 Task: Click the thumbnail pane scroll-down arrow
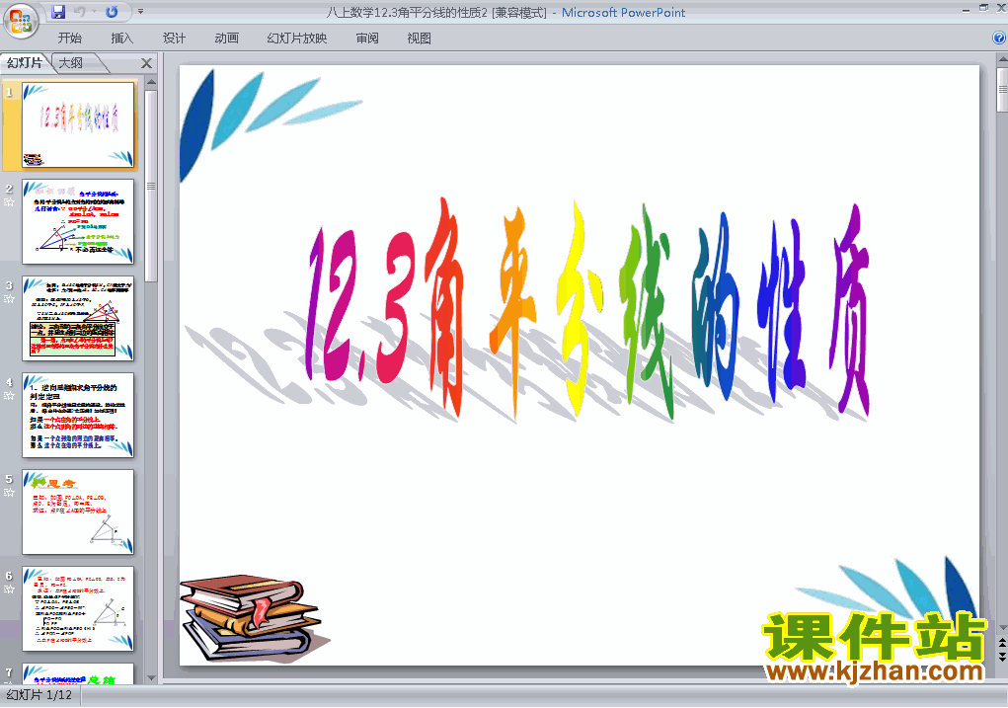point(151,677)
